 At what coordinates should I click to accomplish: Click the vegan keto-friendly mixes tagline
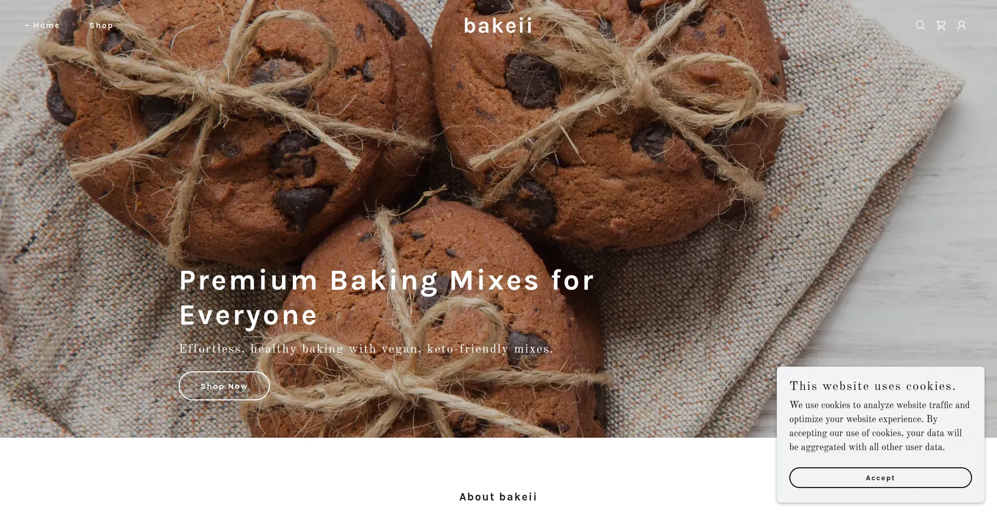tap(366, 349)
